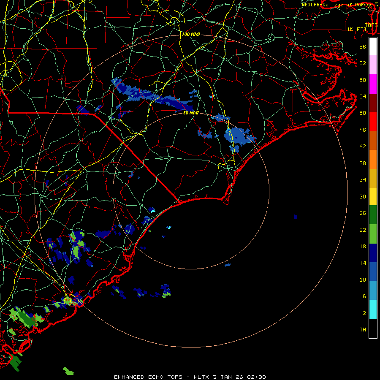Click the 'NEXLAB-College of DuPage' credit text

point(337,5)
